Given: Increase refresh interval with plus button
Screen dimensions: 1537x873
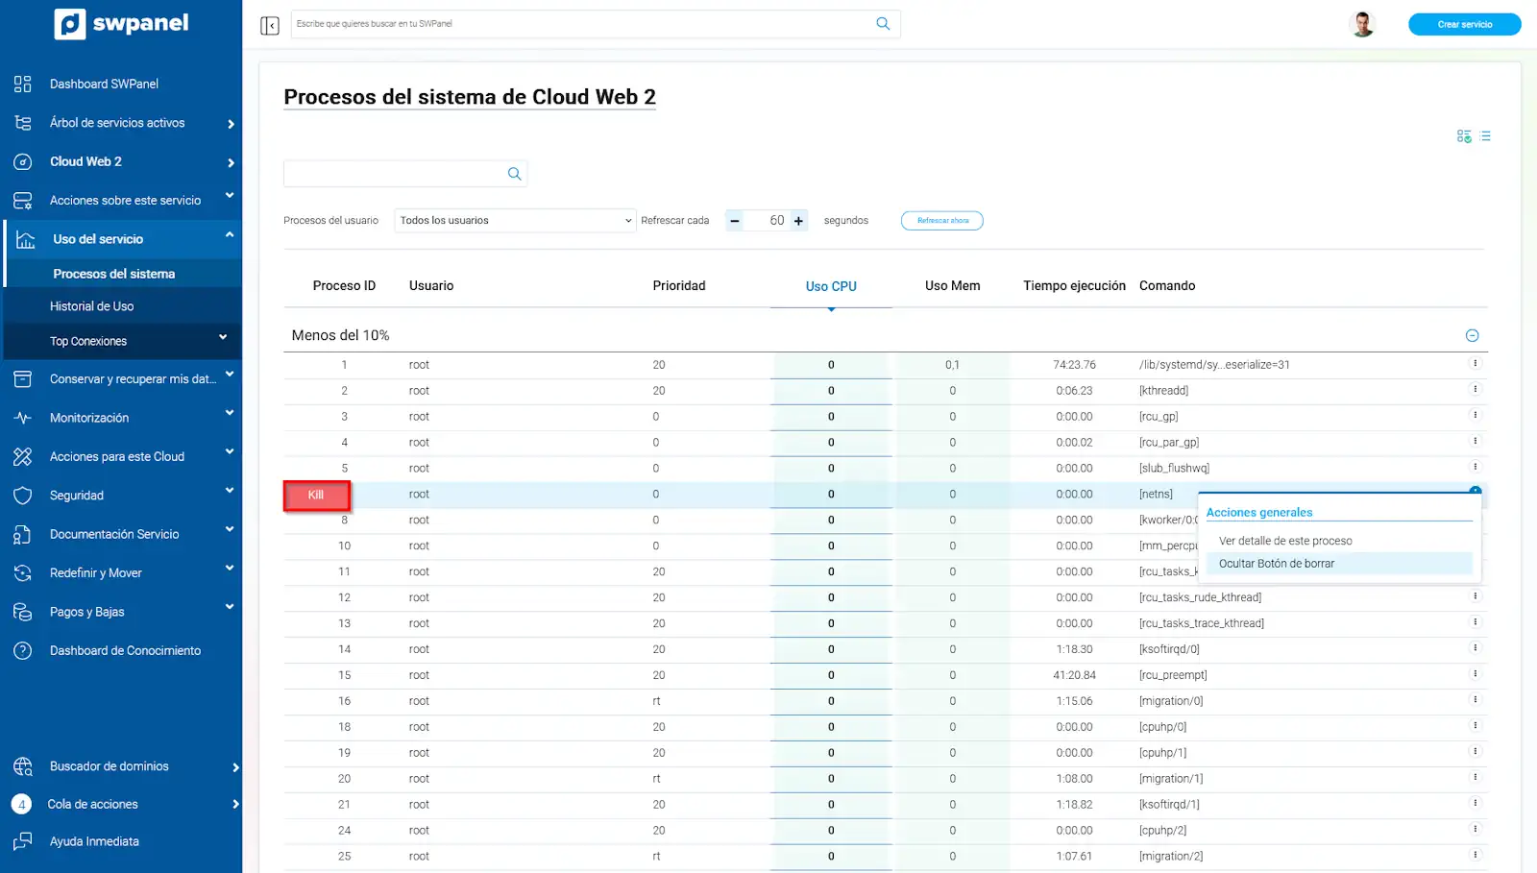Looking at the screenshot, I should click(x=798, y=221).
